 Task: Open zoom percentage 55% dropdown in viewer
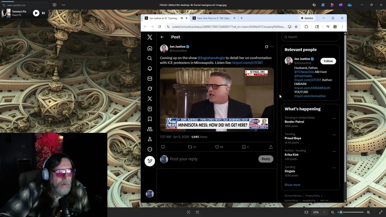click(x=319, y=212)
